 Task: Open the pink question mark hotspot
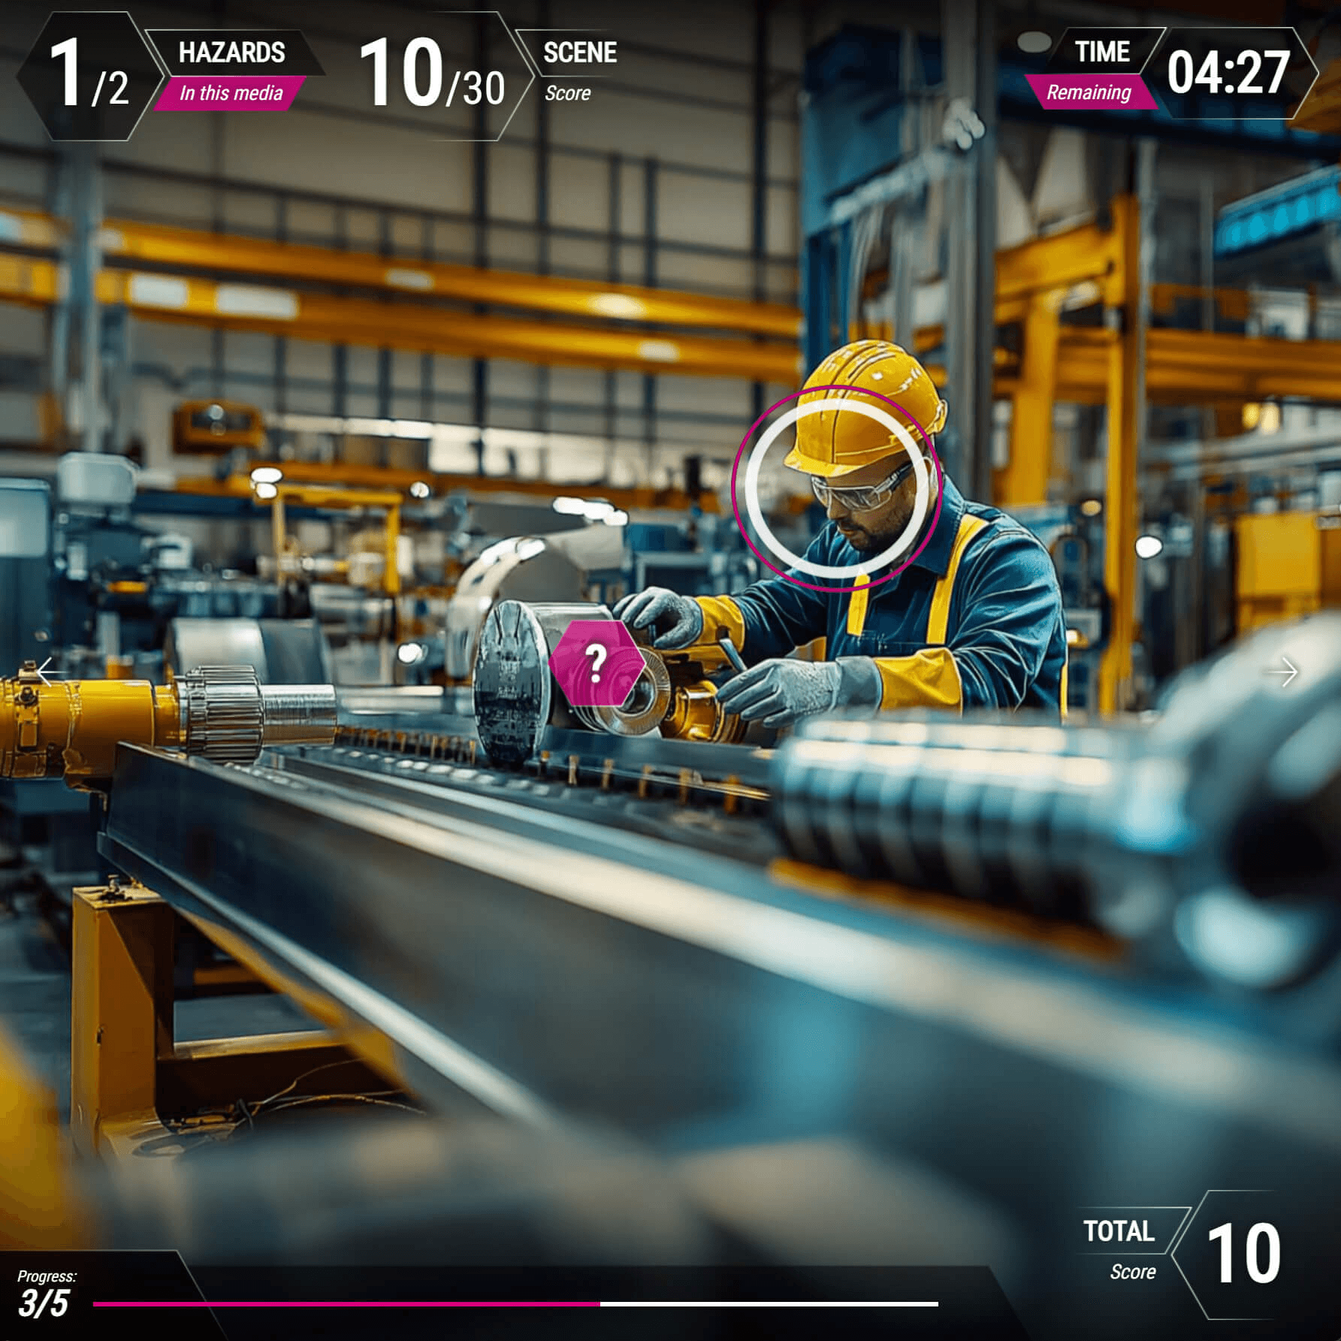point(596,663)
